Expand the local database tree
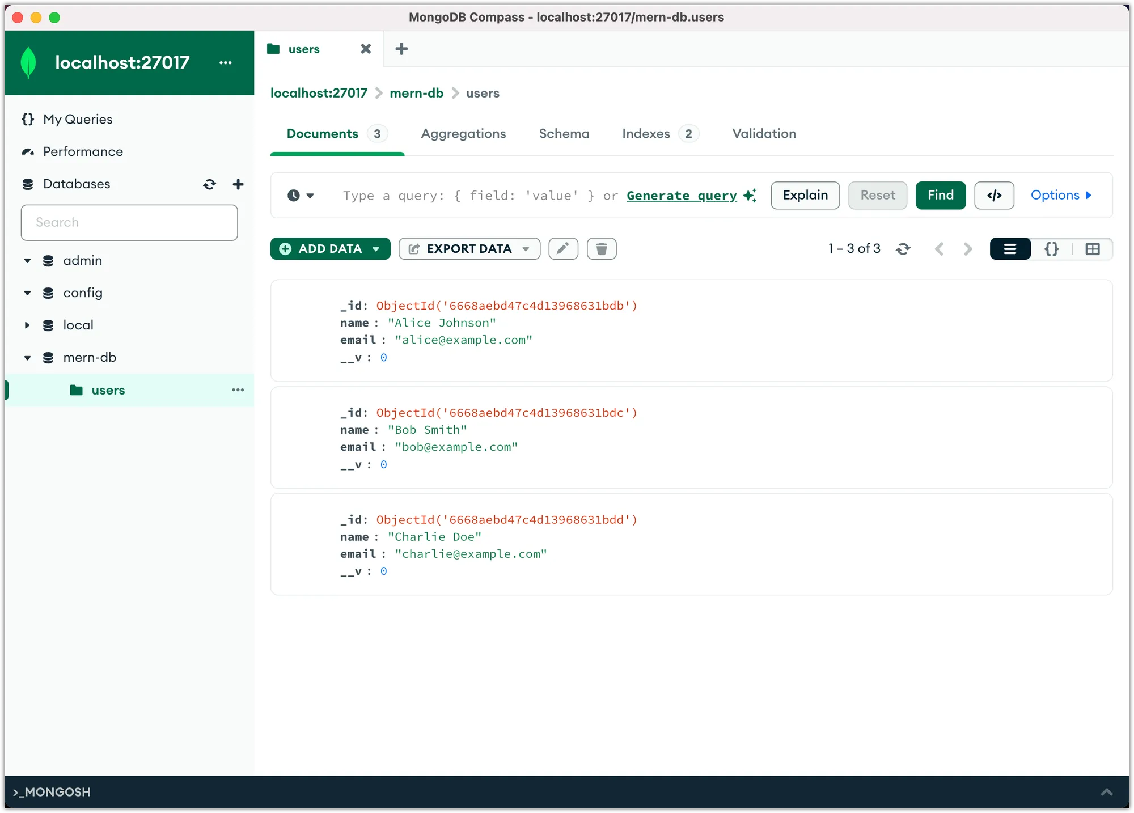 pyautogui.click(x=27, y=325)
